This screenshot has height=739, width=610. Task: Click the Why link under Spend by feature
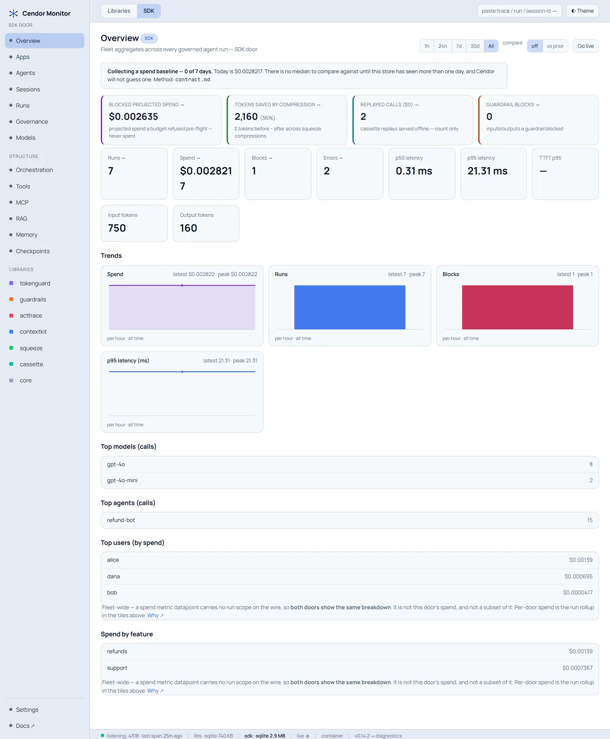tap(155, 691)
